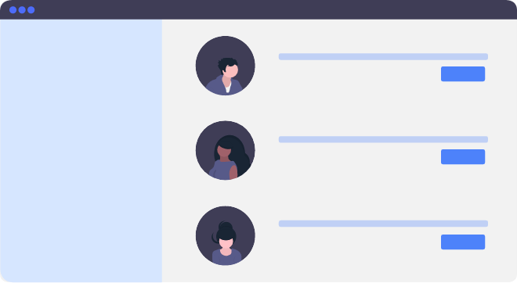The height and width of the screenshot is (283, 517).
Task: Click the blue button in long-haired woman's row
Action: [463, 156]
